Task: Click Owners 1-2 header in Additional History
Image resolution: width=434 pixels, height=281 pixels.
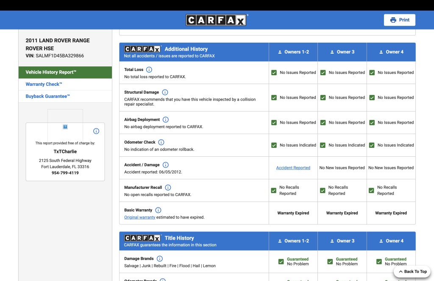Action: (x=293, y=52)
